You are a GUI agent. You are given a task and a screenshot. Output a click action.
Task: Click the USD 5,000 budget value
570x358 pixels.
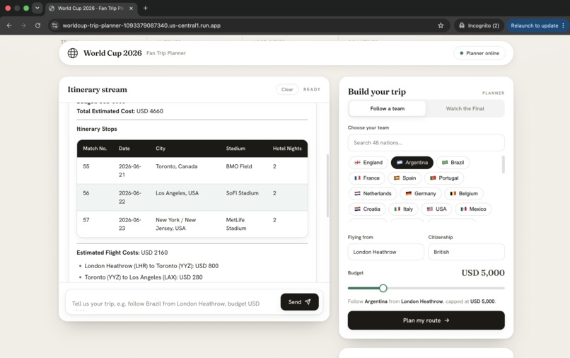tap(483, 273)
